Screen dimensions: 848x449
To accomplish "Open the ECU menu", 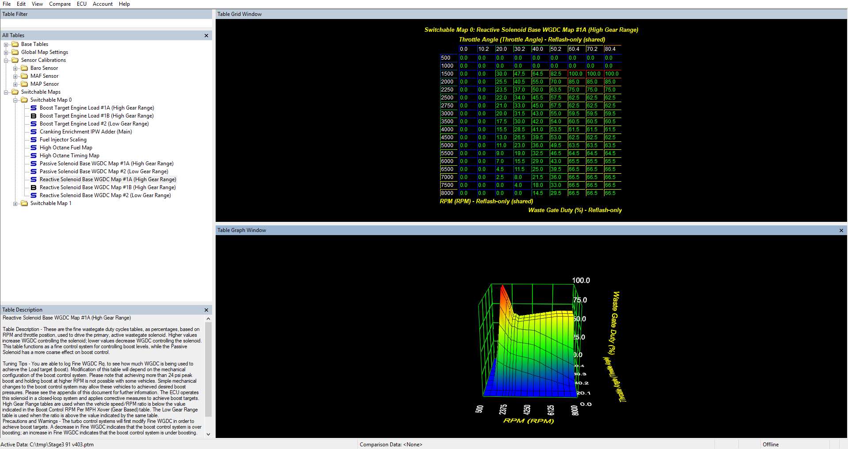I will coord(82,4).
